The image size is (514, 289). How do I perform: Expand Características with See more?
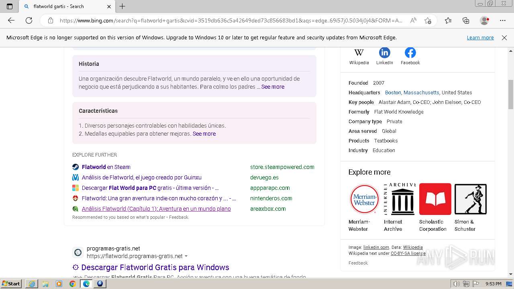[204, 134]
